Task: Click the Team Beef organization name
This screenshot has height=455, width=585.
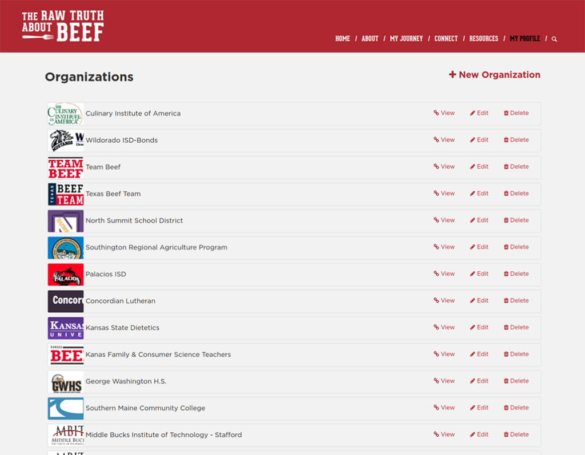Action: click(103, 167)
